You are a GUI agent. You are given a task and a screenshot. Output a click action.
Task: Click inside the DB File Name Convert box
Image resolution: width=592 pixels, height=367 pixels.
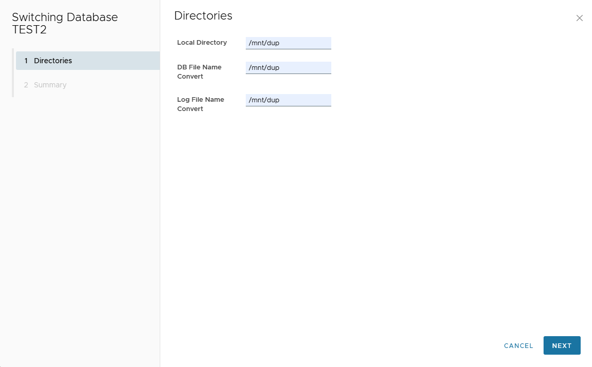tap(288, 67)
